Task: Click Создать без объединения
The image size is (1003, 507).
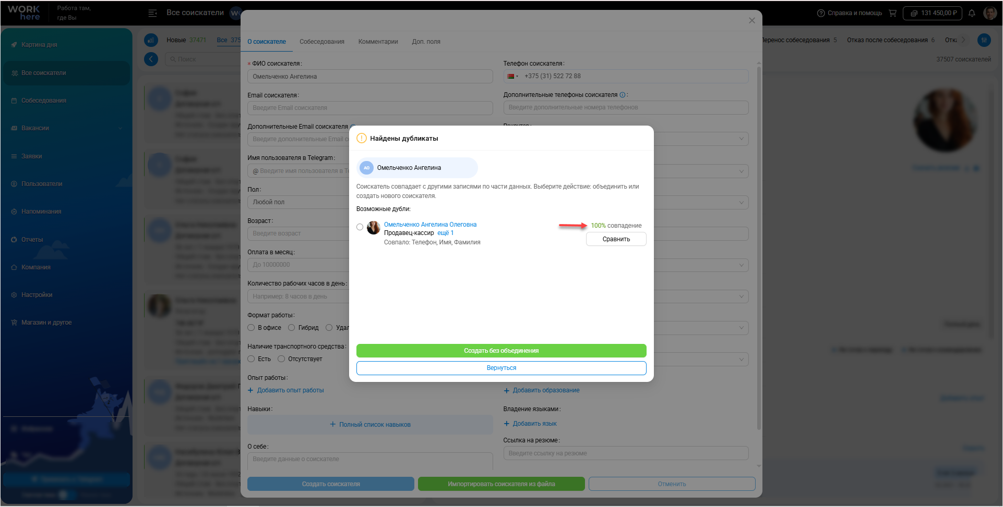Action: click(x=501, y=351)
